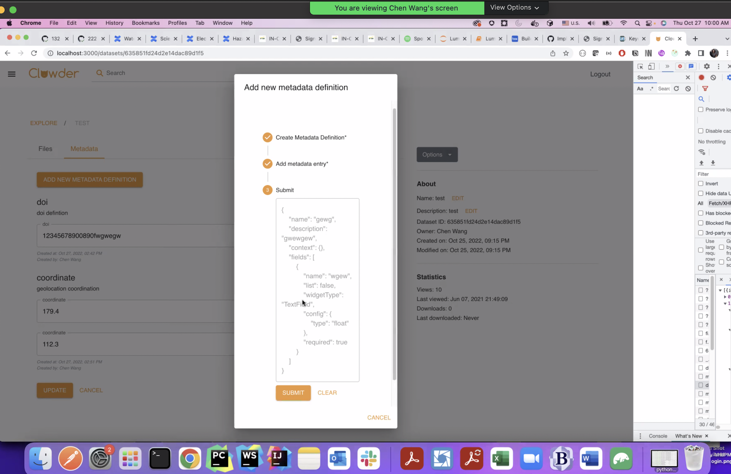
Task: Switch to Files tab
Action: pyautogui.click(x=45, y=149)
